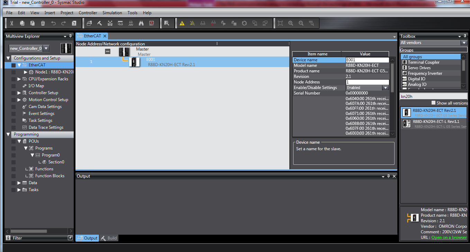Open the File menu
Viewport: 470px width, 252px height.
click(9, 13)
